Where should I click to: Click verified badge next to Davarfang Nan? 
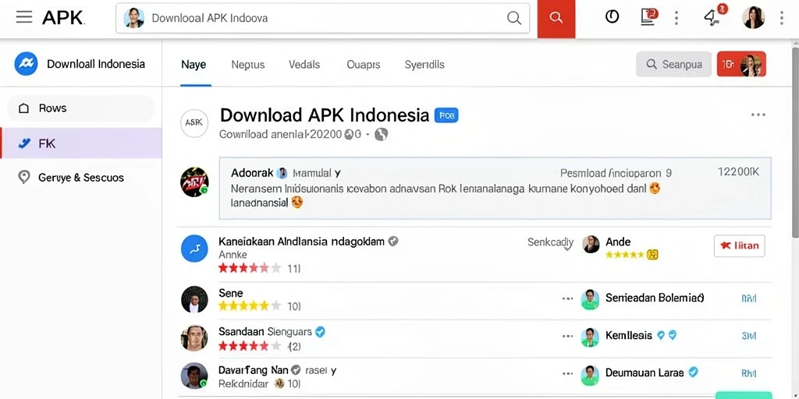click(x=296, y=369)
